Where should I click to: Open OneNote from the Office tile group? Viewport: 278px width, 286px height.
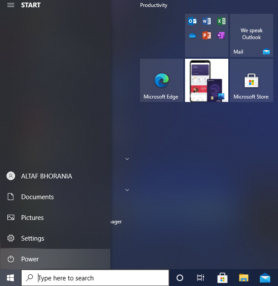[221, 35]
